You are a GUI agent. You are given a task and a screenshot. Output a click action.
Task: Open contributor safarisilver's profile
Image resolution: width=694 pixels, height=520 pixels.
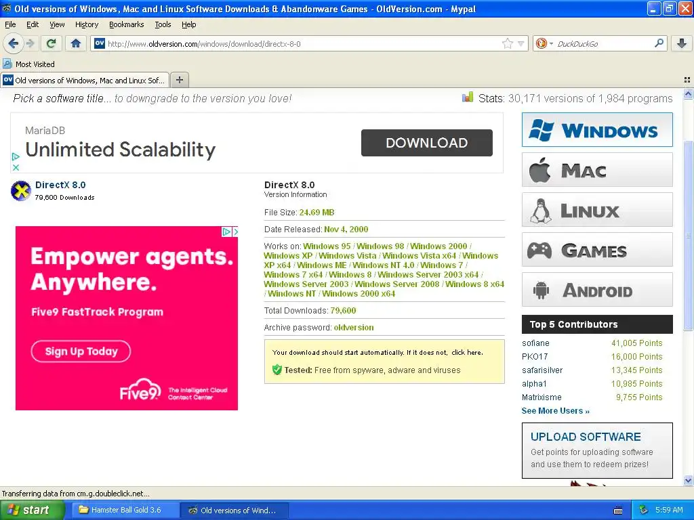point(542,370)
